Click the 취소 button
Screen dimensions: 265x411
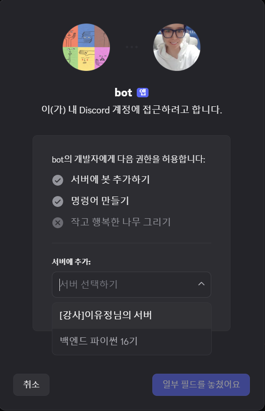[x=32, y=385]
